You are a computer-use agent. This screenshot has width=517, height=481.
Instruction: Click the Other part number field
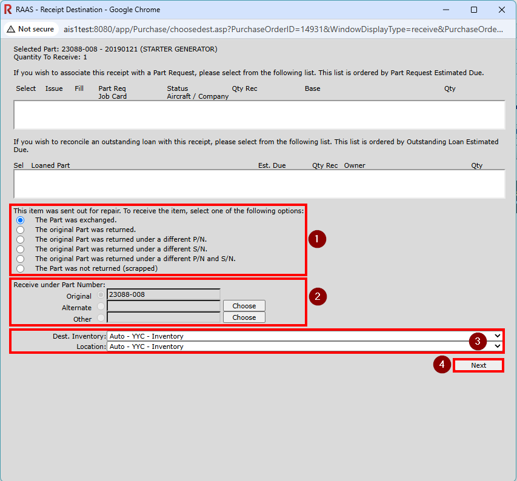coord(164,317)
